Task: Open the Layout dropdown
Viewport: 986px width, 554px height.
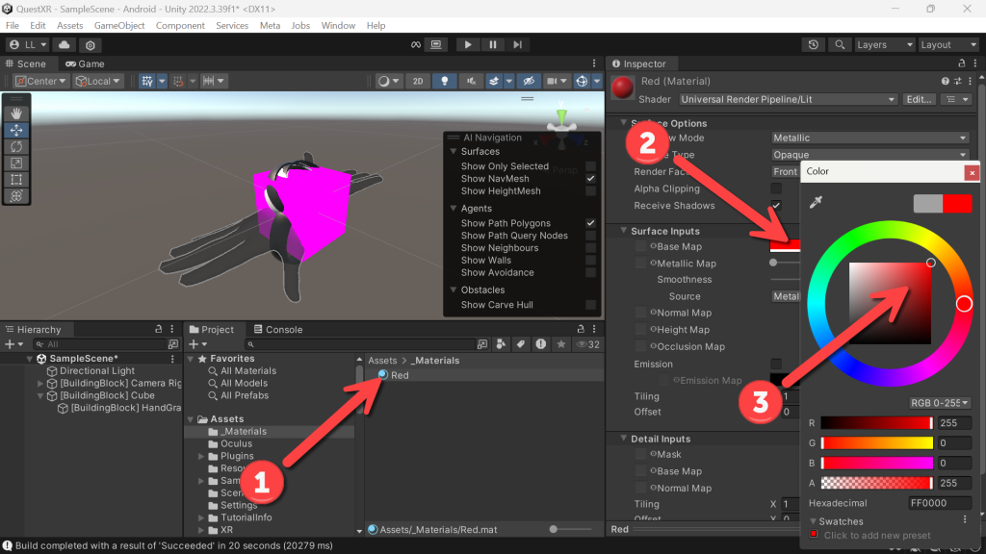Action: (948, 44)
